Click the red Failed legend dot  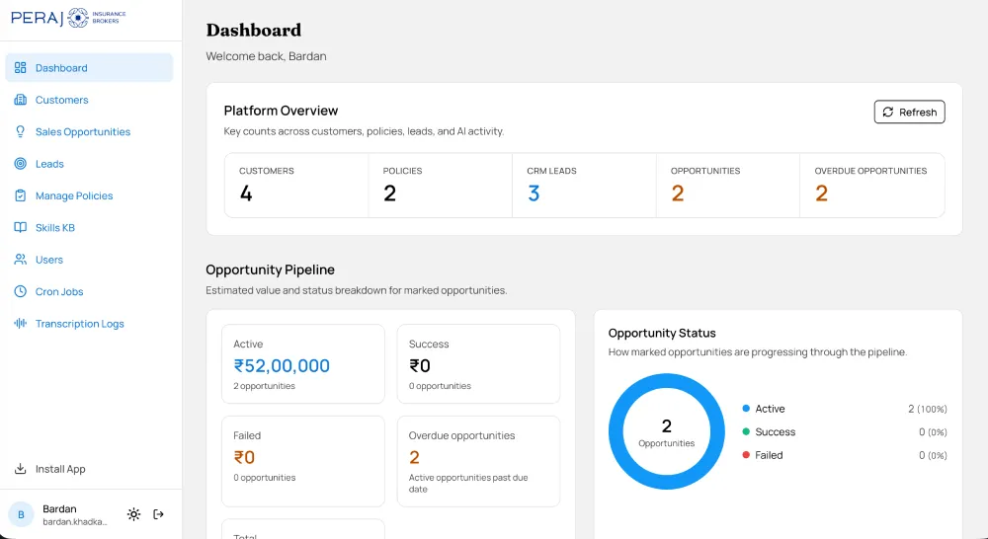746,455
